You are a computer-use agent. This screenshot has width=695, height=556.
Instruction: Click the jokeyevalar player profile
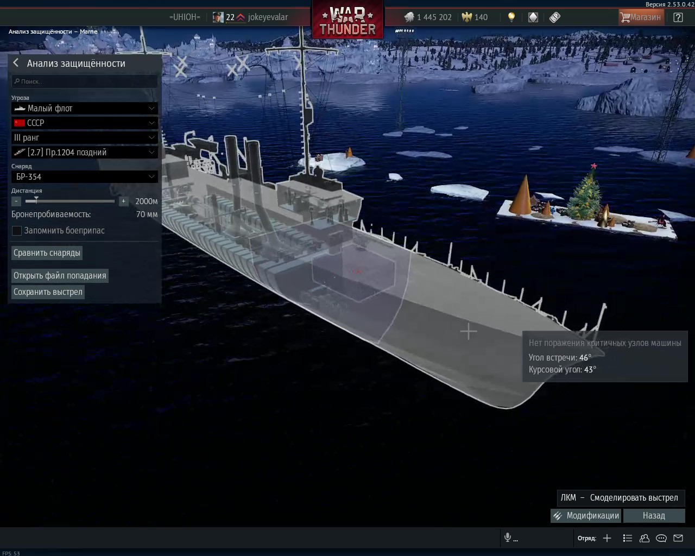[268, 17]
